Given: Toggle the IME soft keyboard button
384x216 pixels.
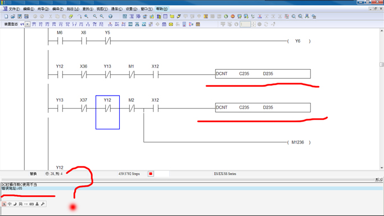Looking at the screenshot, I should click(x=31, y=204).
